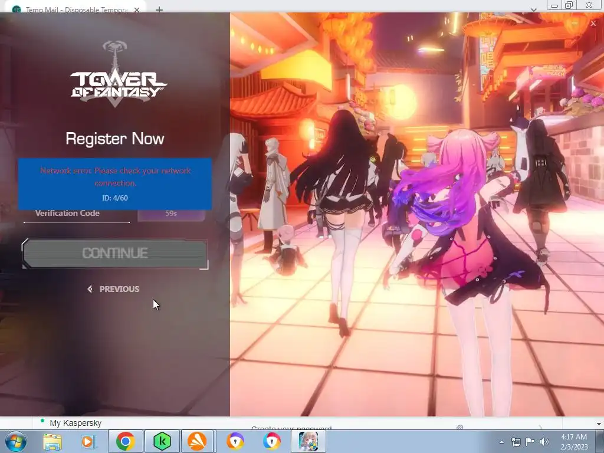The height and width of the screenshot is (453, 604).
Task: Show hidden system tray icons
Action: [x=501, y=442]
